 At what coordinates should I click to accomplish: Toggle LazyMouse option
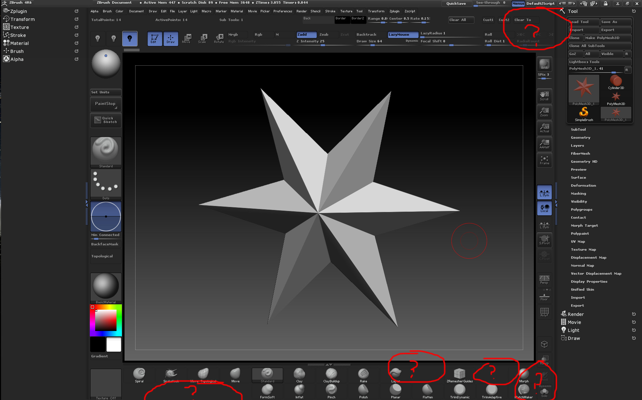(x=403, y=35)
